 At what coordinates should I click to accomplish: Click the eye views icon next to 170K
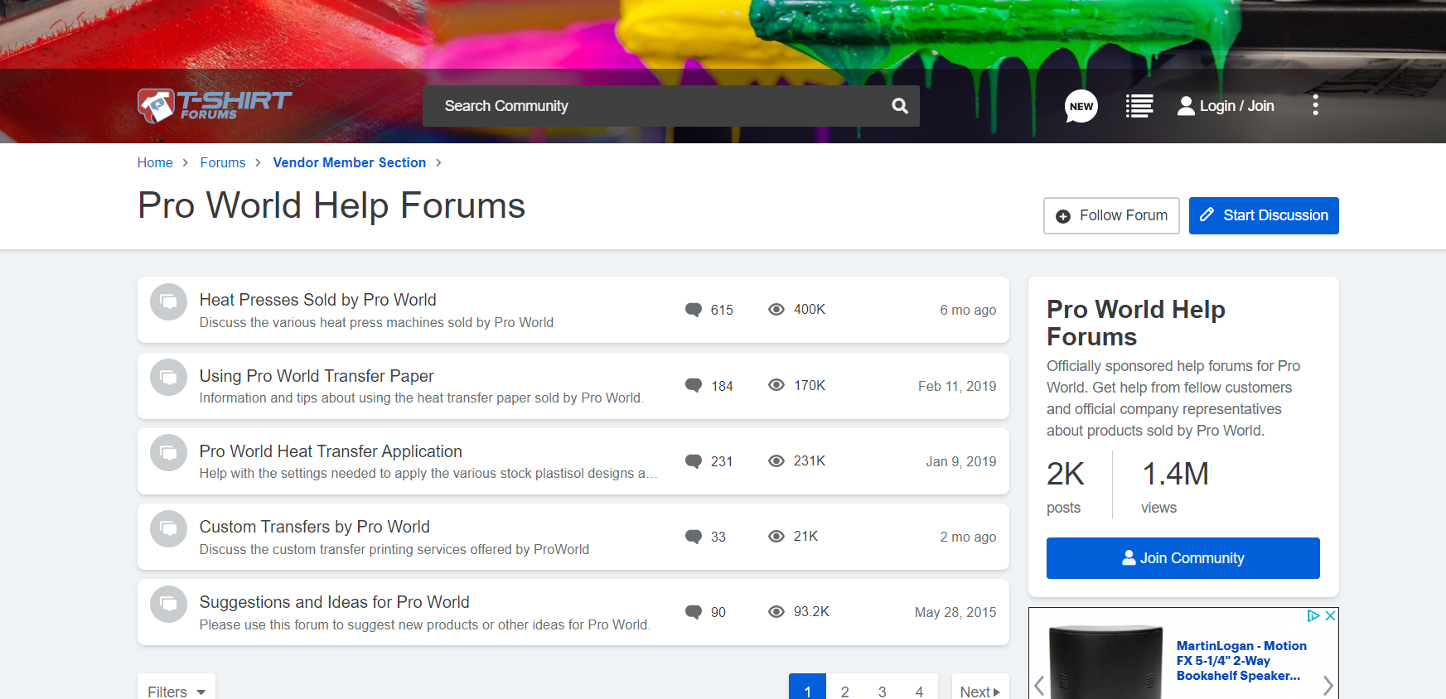pyautogui.click(x=776, y=385)
